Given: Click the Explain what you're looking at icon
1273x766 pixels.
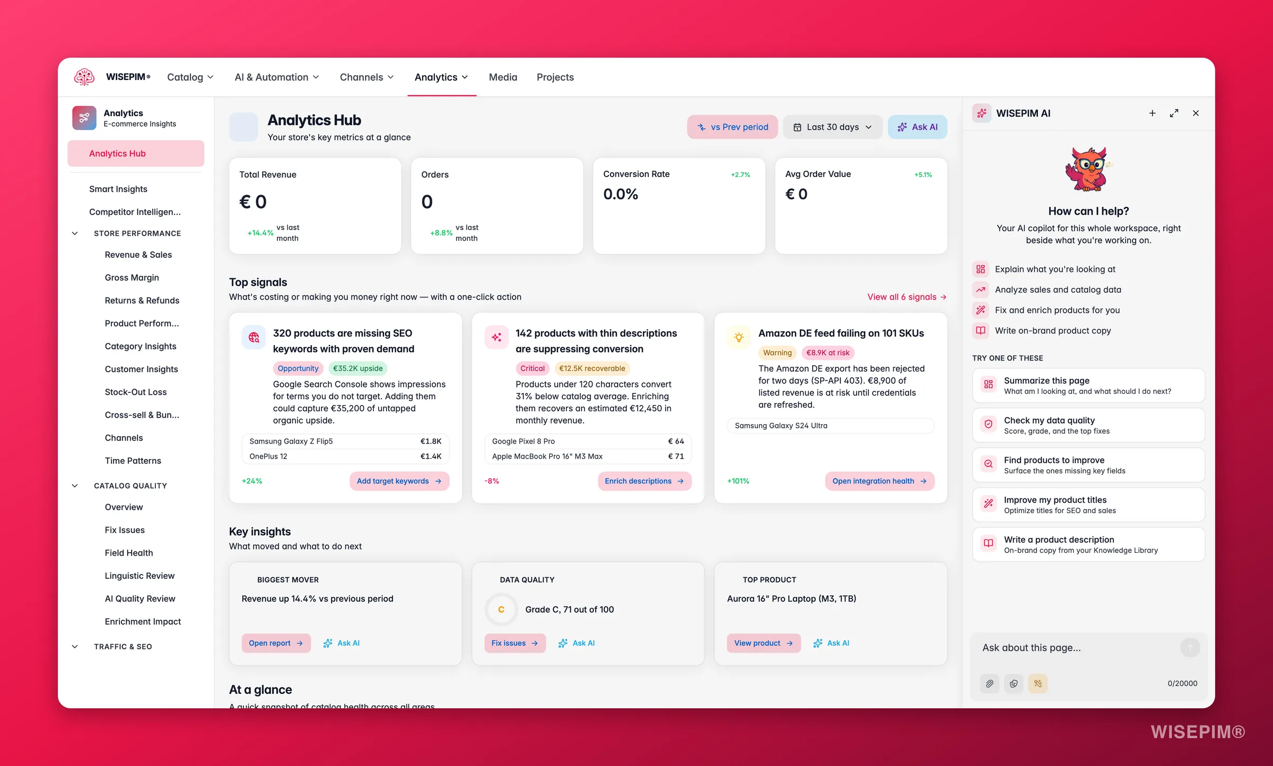Looking at the screenshot, I should [981, 269].
